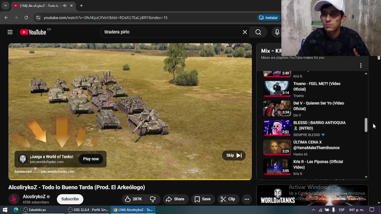Reload the page
381x214 pixels.
26,18
